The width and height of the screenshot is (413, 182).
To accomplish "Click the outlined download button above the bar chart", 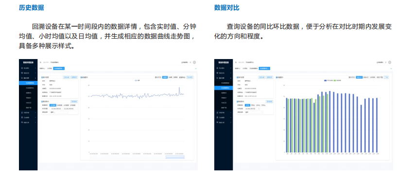I will [386, 77].
